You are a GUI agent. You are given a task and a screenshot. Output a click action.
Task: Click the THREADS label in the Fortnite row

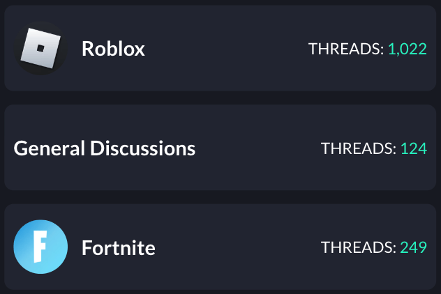click(x=358, y=248)
